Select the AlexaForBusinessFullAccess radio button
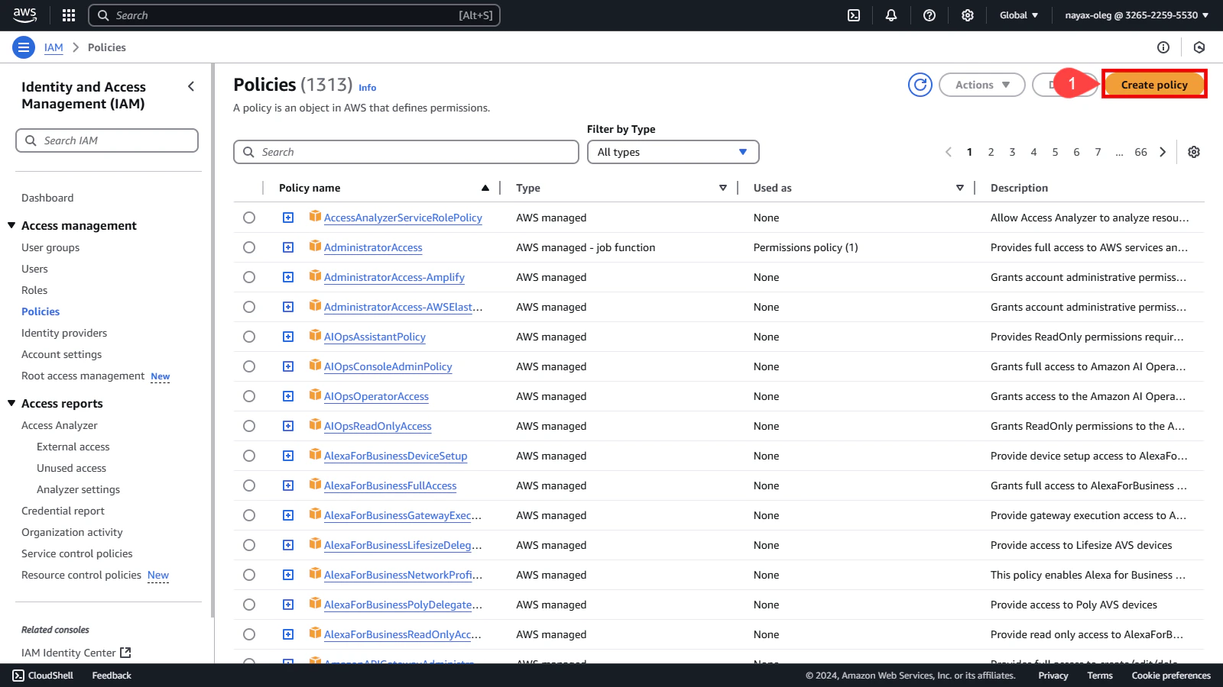The width and height of the screenshot is (1223, 687). click(x=249, y=485)
